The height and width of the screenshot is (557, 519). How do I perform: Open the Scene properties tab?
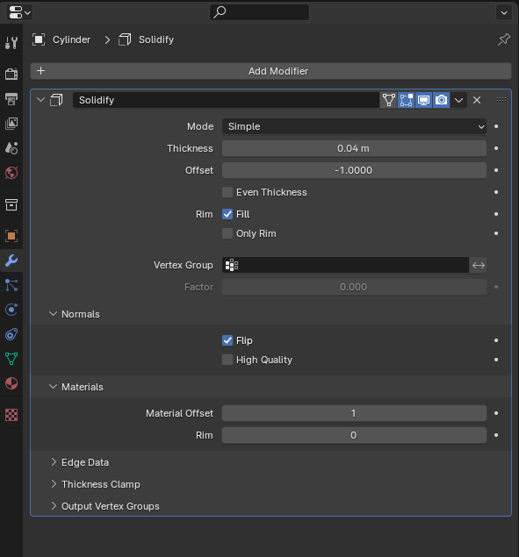tap(11, 147)
